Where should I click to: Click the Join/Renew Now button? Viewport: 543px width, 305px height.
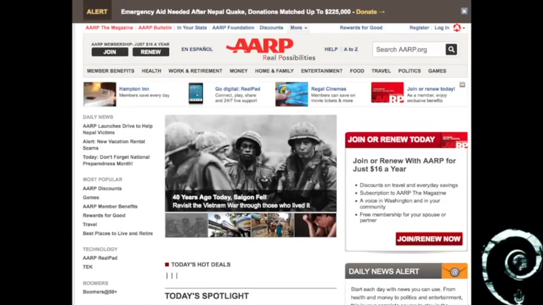429,238
